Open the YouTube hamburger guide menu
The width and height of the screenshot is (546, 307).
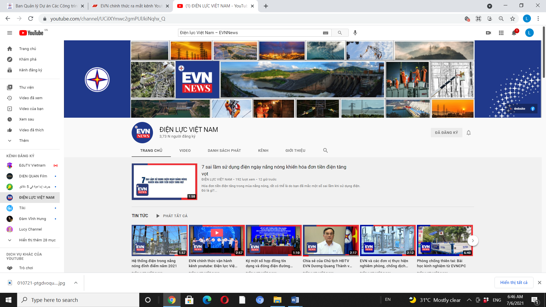(x=10, y=33)
